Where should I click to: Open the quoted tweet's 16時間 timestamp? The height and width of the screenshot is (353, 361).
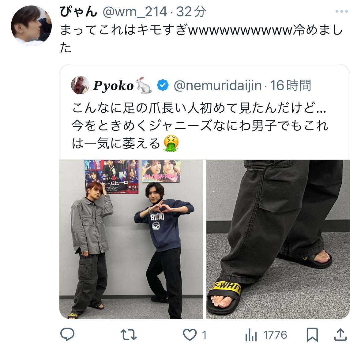(x=291, y=85)
